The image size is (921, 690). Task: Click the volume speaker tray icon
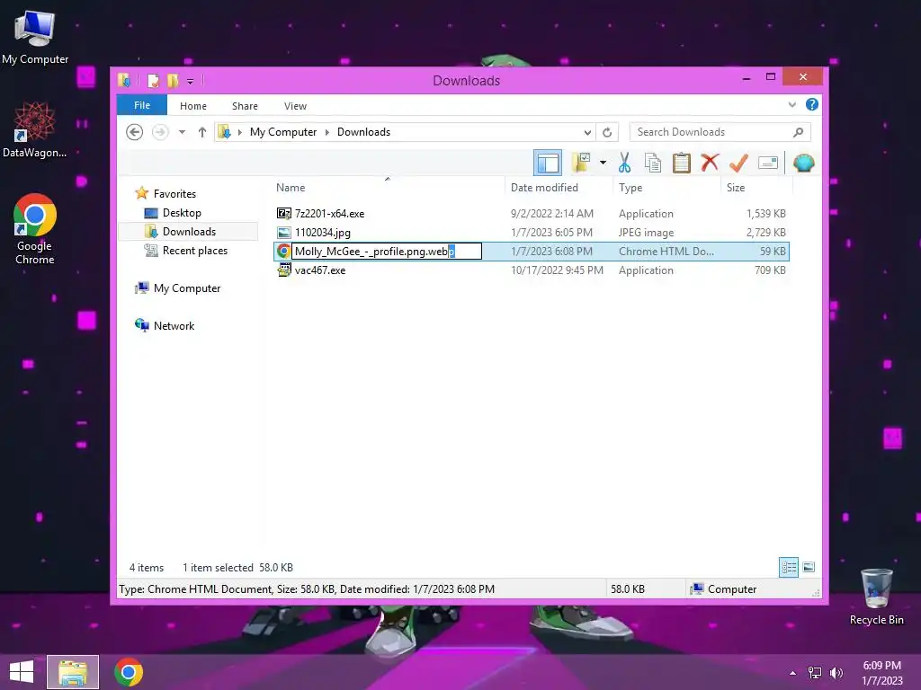[x=836, y=673]
